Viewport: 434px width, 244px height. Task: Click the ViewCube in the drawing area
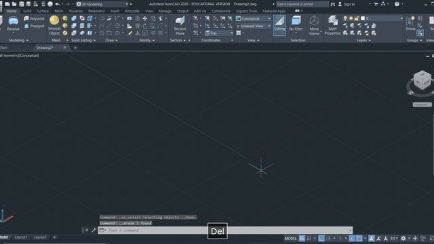point(422,80)
